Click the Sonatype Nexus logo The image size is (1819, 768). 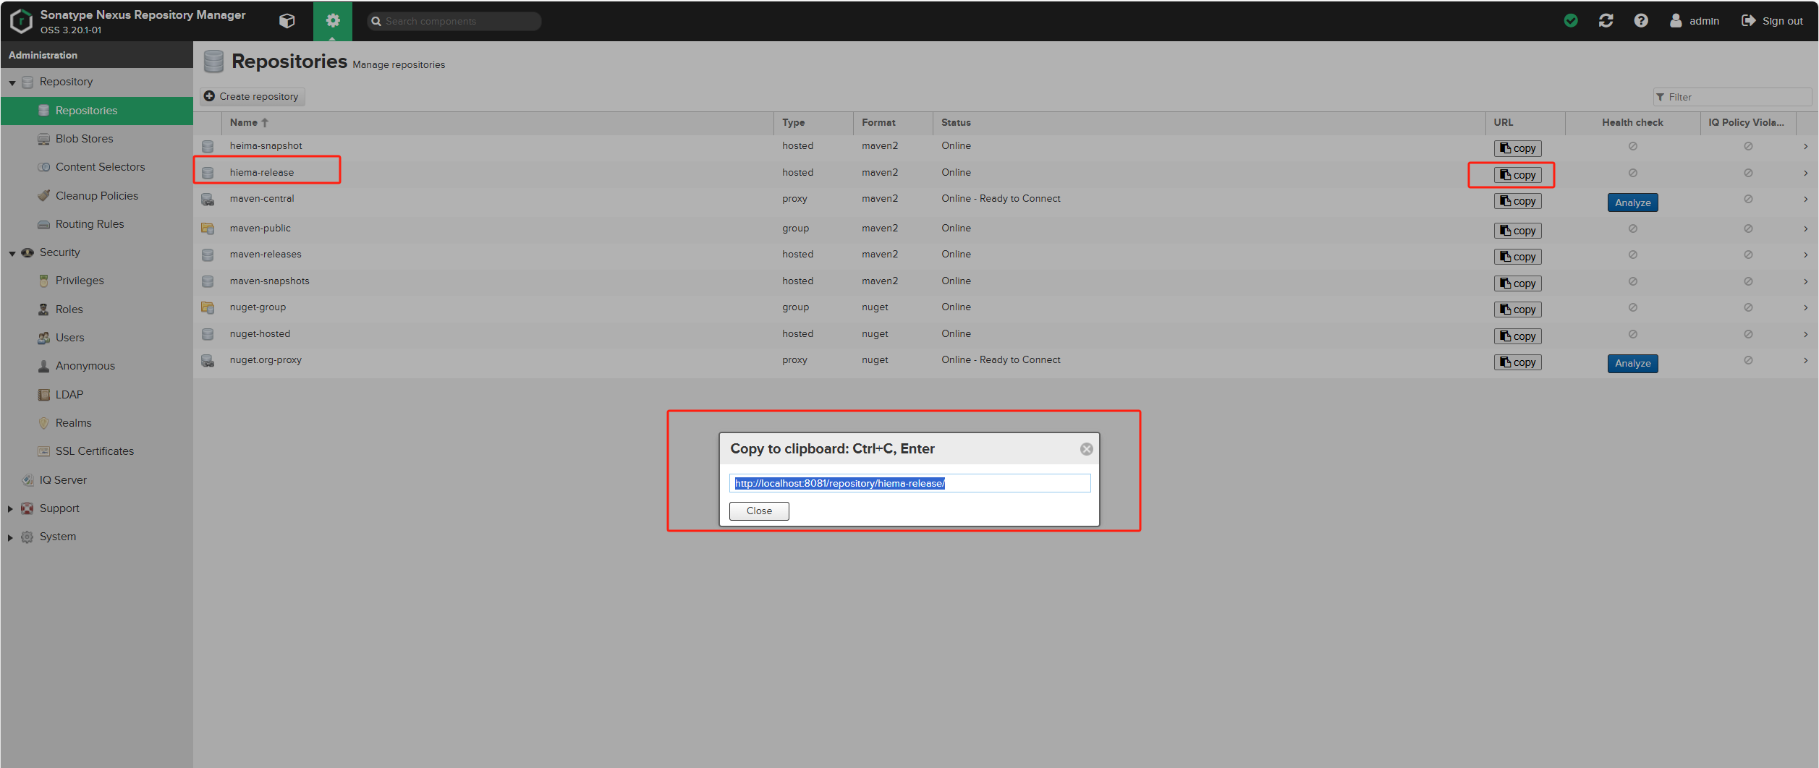[x=22, y=21]
